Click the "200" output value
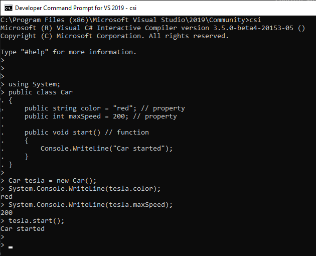This screenshot has width=316, height=256. pos(7,213)
